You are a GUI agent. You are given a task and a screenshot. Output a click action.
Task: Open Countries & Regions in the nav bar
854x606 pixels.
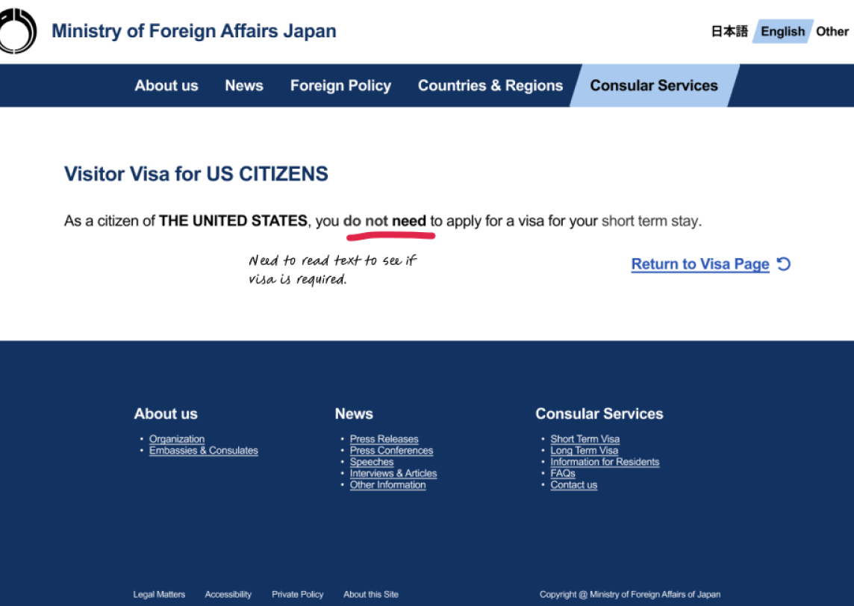(490, 86)
